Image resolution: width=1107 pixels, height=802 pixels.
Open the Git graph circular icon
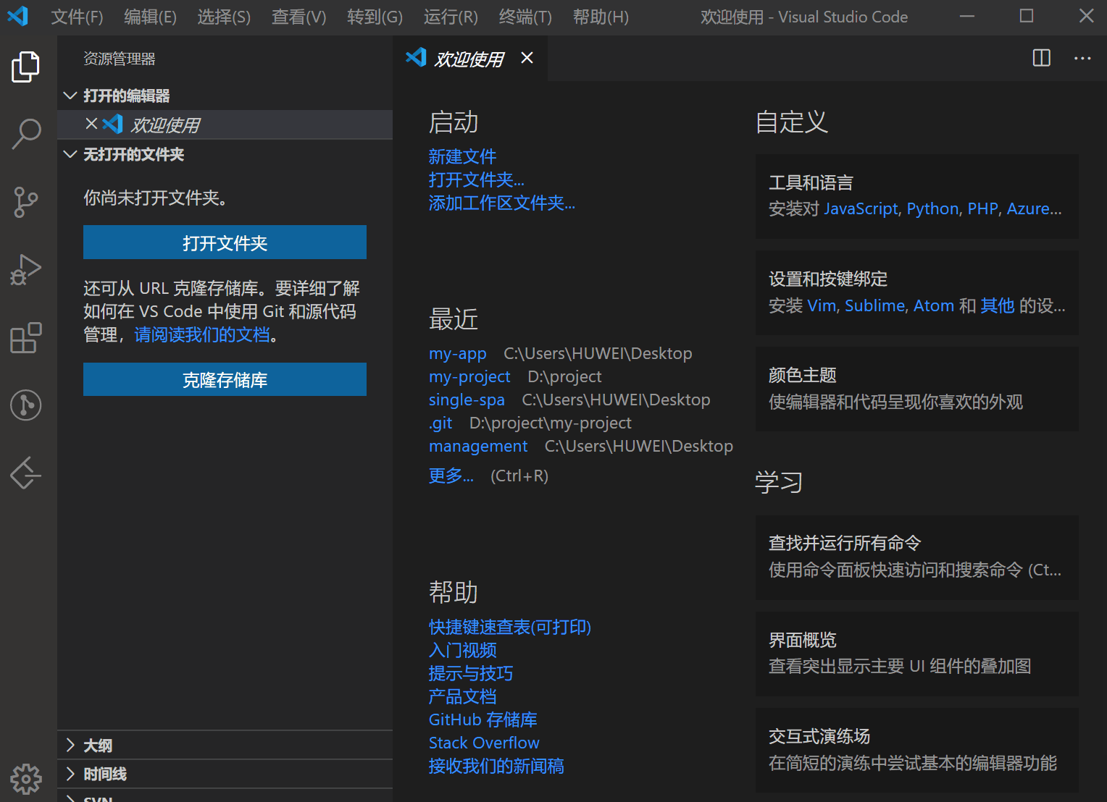26,405
